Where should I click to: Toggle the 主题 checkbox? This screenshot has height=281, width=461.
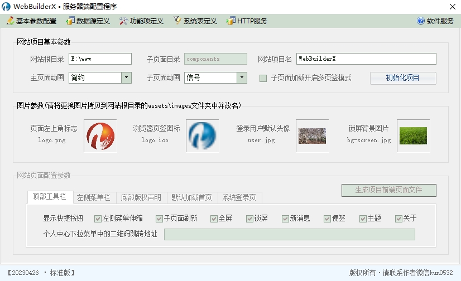pyautogui.click(x=363, y=219)
